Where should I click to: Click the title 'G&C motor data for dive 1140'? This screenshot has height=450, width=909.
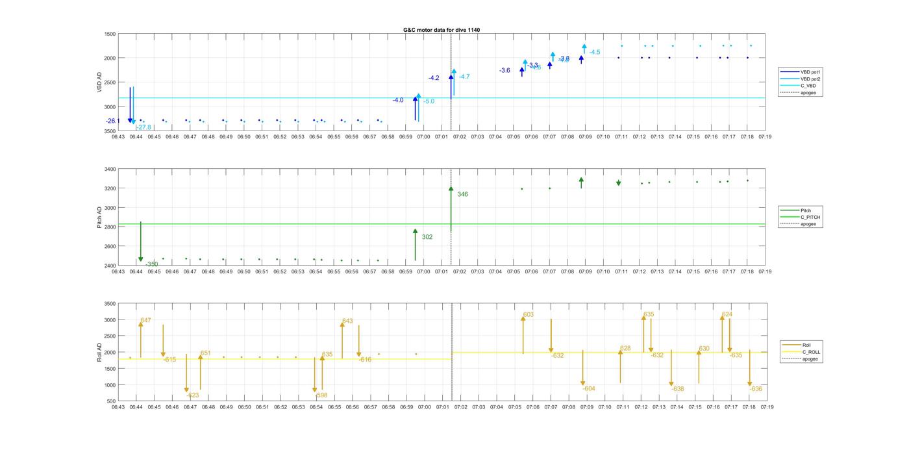442,30
